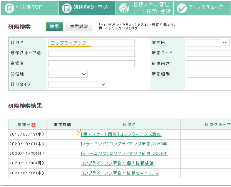Click the 研修コード input field
Image resolution: width=231 pixels, height=187 pixels.
pos(209,53)
